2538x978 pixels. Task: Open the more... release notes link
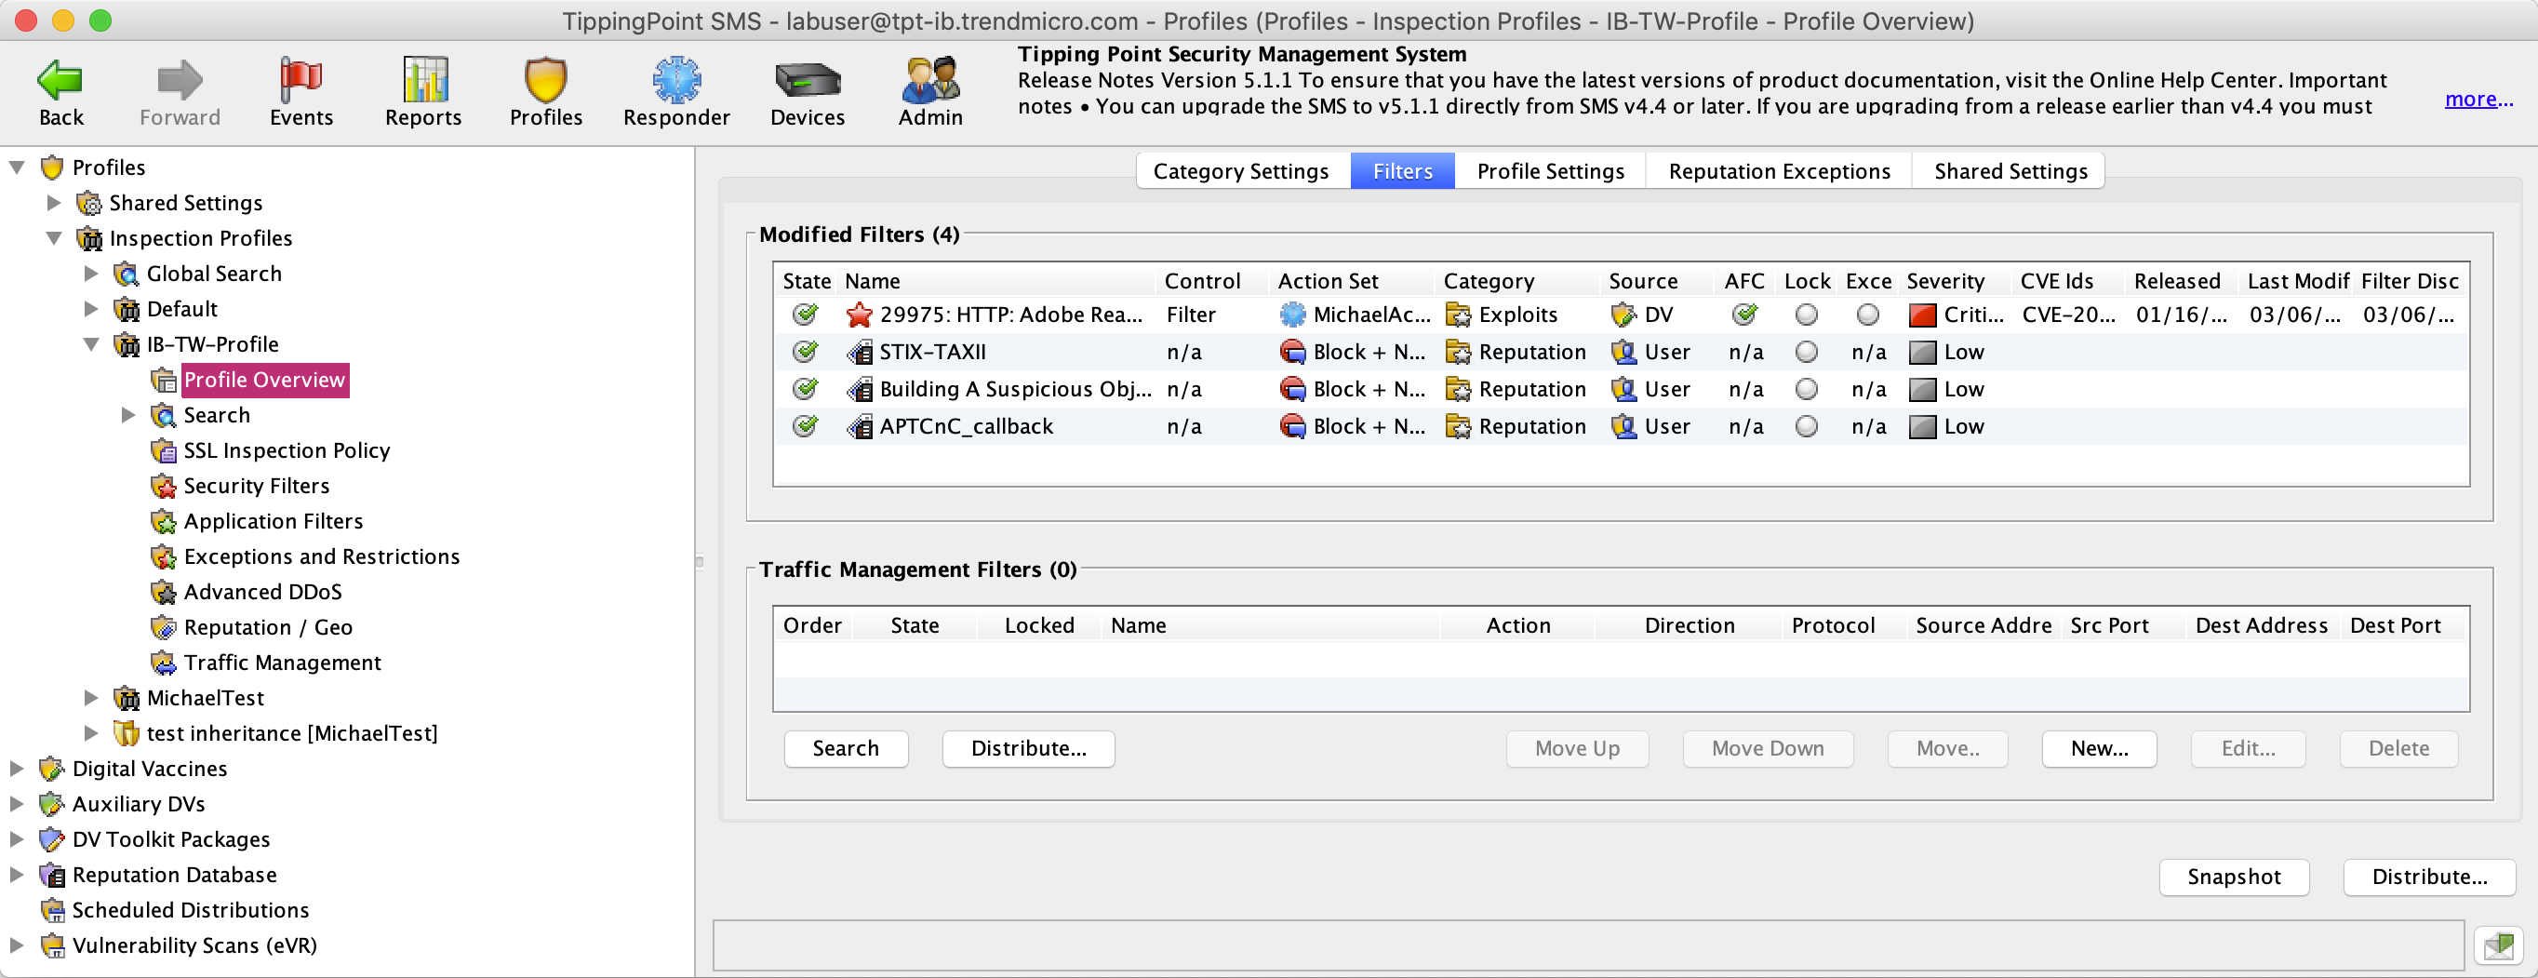tap(2478, 99)
